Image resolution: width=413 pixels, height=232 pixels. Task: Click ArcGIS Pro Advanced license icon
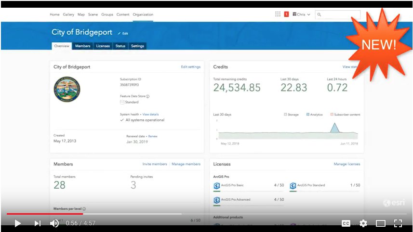tap(216, 200)
